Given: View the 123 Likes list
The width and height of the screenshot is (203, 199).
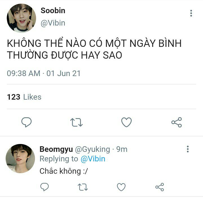Looking at the screenshot, I should (x=24, y=97).
